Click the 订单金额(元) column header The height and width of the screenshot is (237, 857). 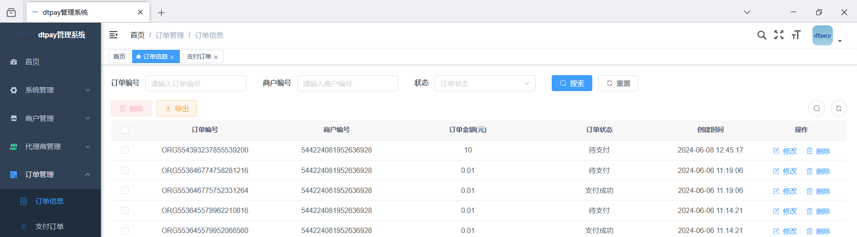click(468, 130)
